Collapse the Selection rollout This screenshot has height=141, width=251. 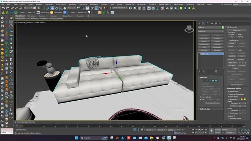click(203, 78)
